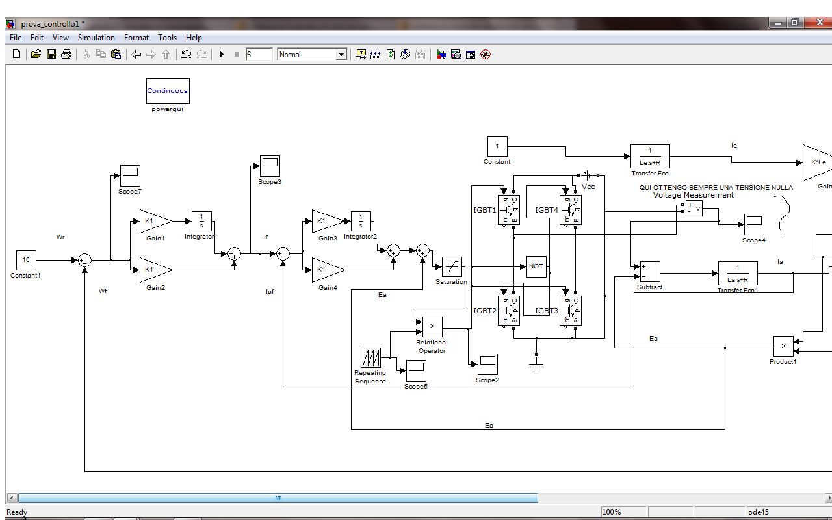This screenshot has width=832, height=520.
Task: Expand the Normal simulation mode dropdown
Action: 341,55
